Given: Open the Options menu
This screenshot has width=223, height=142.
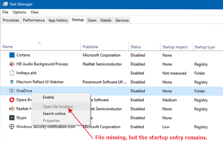Looking at the screenshot, I should pos(19,12).
